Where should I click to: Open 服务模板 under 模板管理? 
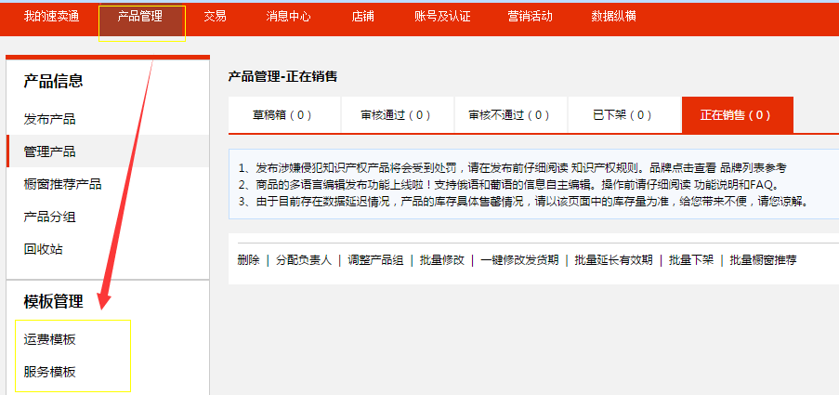click(x=49, y=372)
